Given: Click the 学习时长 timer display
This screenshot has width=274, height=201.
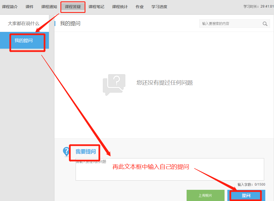Looking at the screenshot, I should [258, 7].
